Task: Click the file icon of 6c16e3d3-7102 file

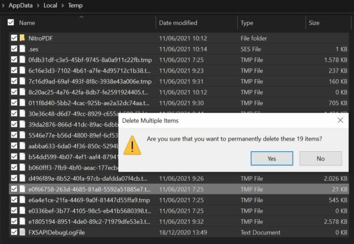Action: pos(23,70)
